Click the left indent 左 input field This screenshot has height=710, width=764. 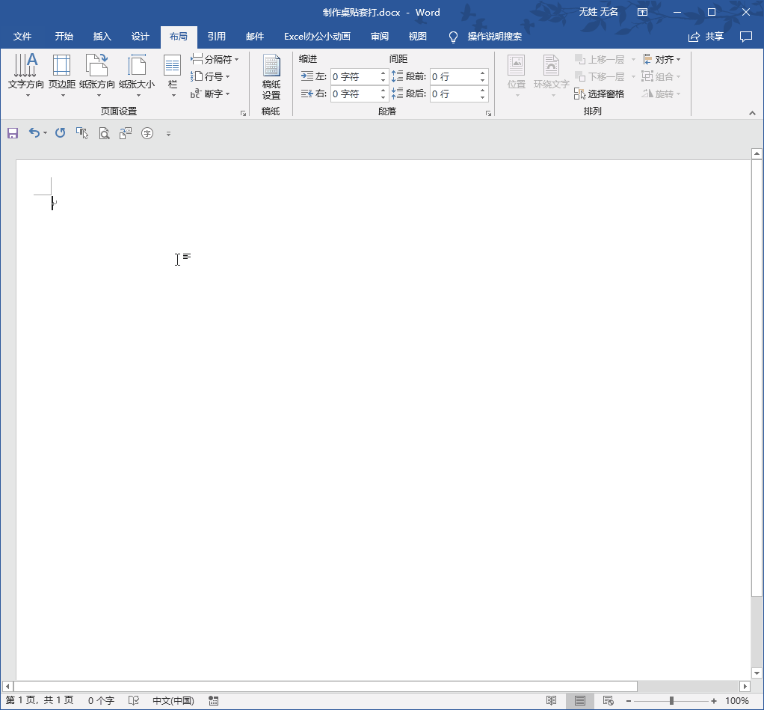point(354,76)
